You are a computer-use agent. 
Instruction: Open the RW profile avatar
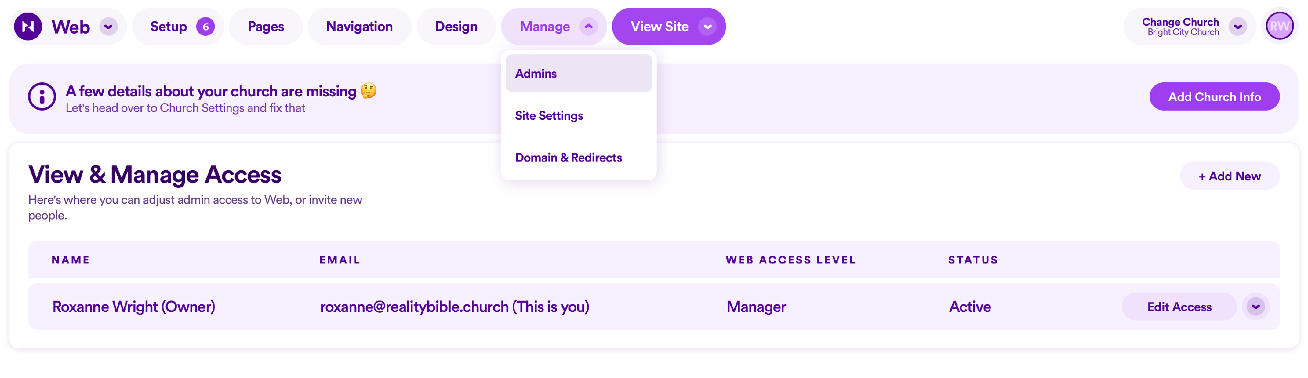1280,26
